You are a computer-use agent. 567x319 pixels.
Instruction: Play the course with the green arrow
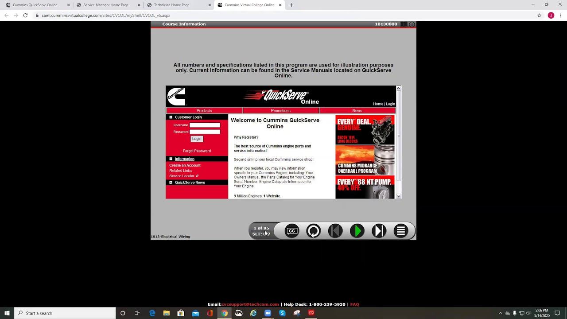tap(357, 231)
